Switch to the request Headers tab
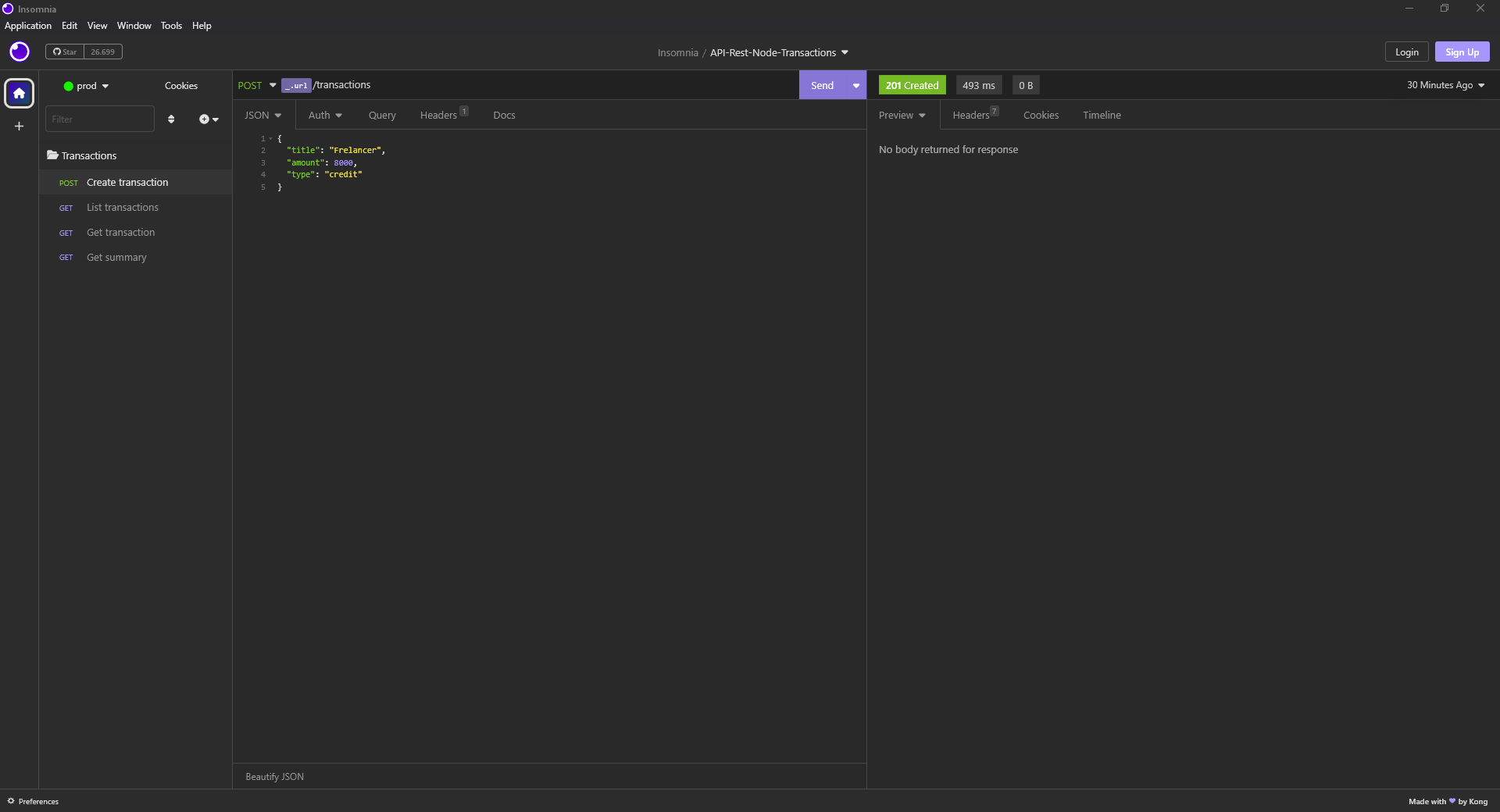The image size is (1500, 812). point(443,115)
